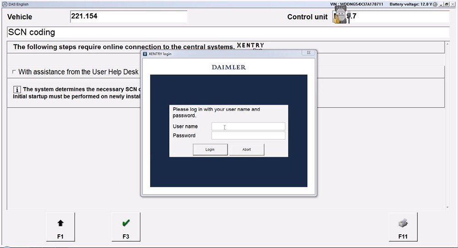The image size is (458, 248).
Task: Click the DAIMLER logo in login dialog
Action: (x=229, y=67)
